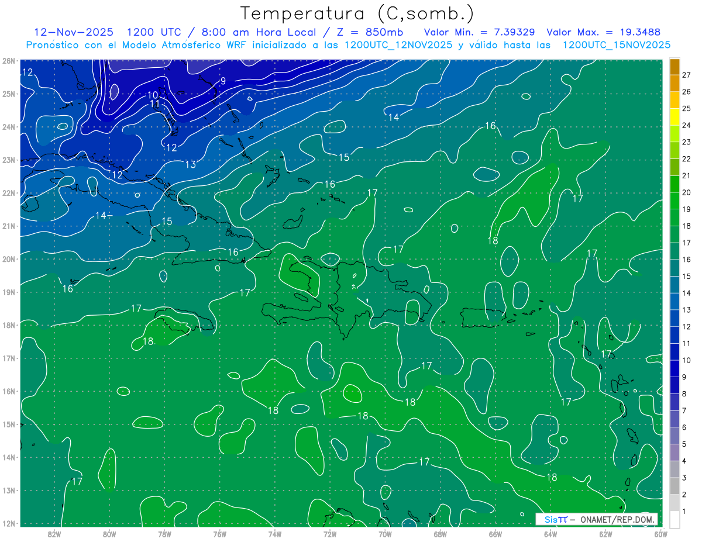
Task: Click the "12N" latitude axis label
Action: click(8, 523)
